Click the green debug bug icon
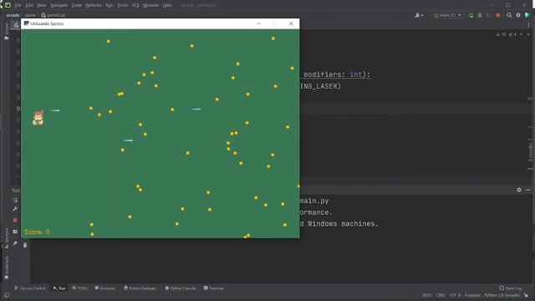 tap(480, 15)
